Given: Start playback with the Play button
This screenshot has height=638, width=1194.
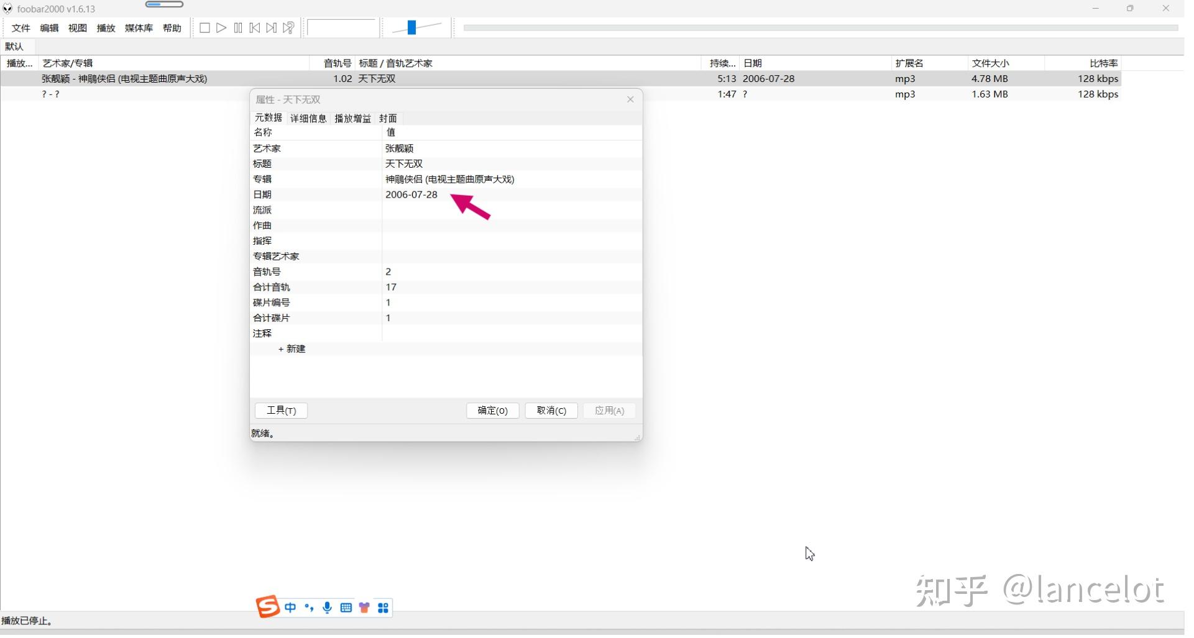Looking at the screenshot, I should click(x=222, y=28).
